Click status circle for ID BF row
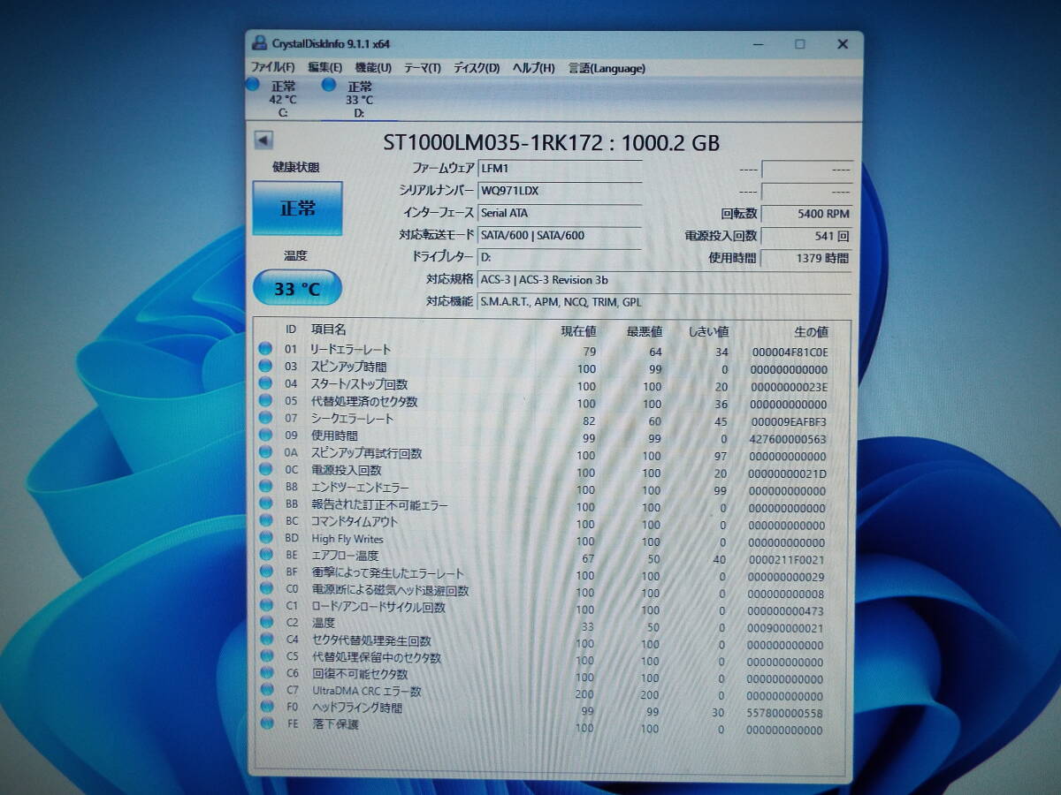Screen dimensions: 1061x795 pyautogui.click(x=264, y=572)
